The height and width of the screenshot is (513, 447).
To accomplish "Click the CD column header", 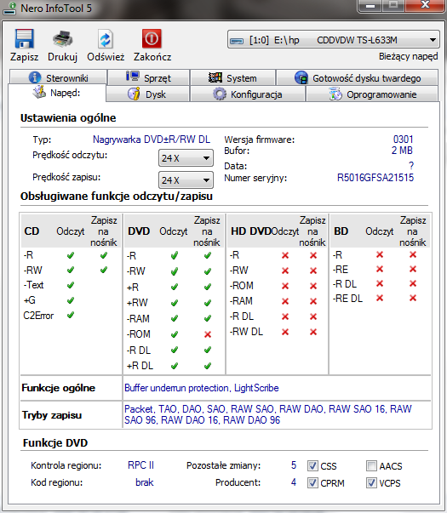I will [32, 231].
